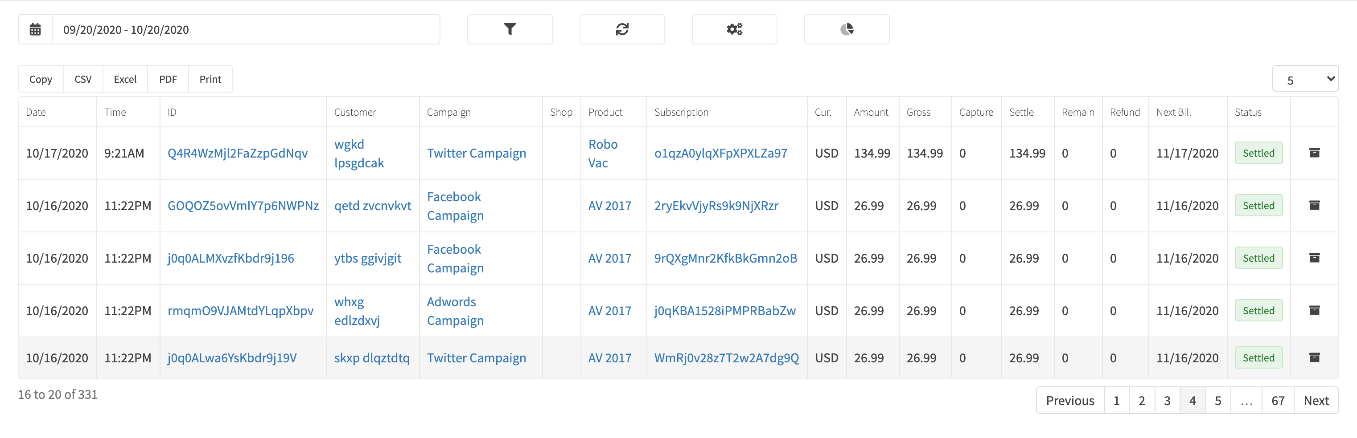Image resolution: width=1357 pixels, height=438 pixels.
Task: Open transaction ID rmqmO9VJAMtdYLqpXbpv
Action: tap(240, 311)
